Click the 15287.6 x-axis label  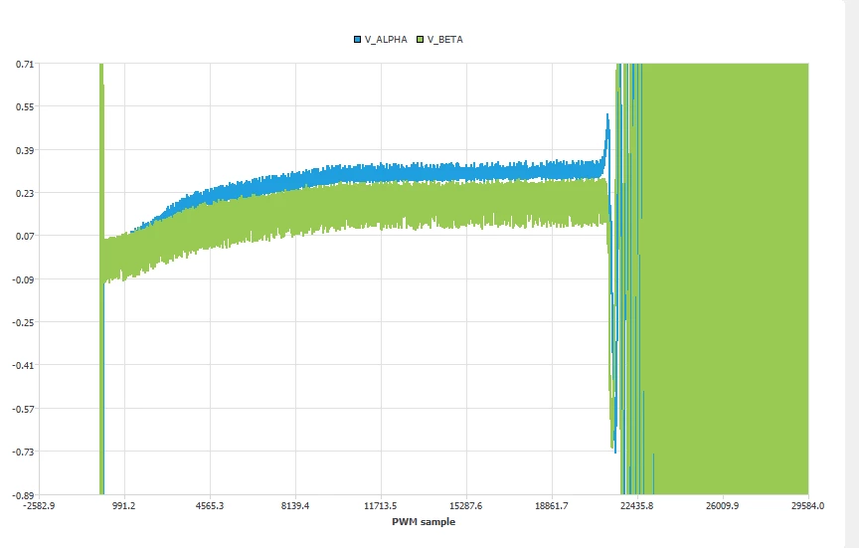click(x=466, y=506)
